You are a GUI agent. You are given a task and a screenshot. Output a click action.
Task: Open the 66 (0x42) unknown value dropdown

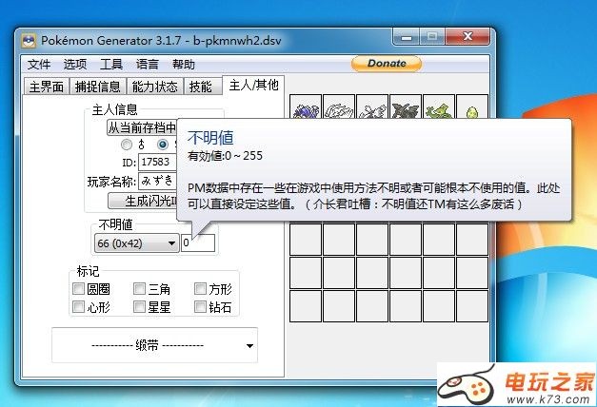coord(136,243)
